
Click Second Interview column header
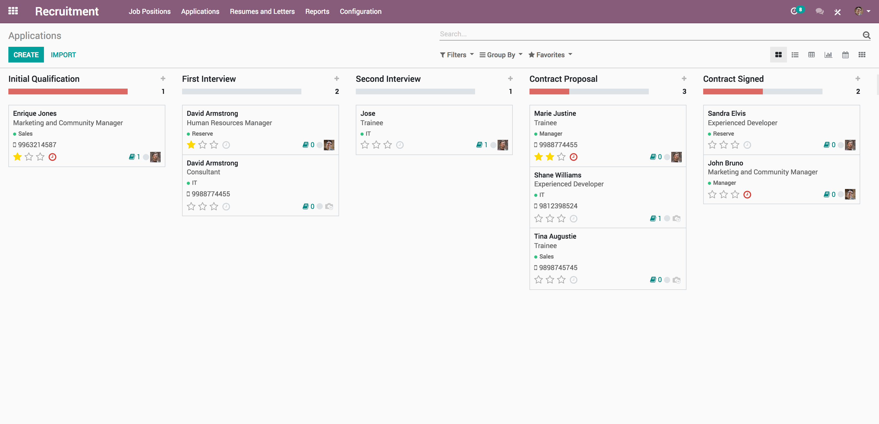tap(388, 79)
